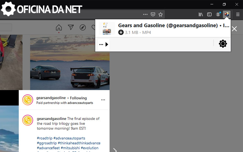Download the 3.1 MB MP4 video
The image size is (243, 152).
click(x=121, y=32)
